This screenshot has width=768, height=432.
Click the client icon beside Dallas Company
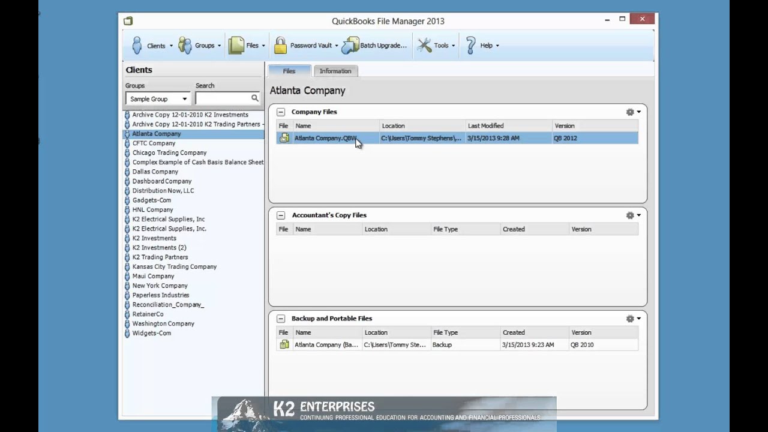pos(127,172)
